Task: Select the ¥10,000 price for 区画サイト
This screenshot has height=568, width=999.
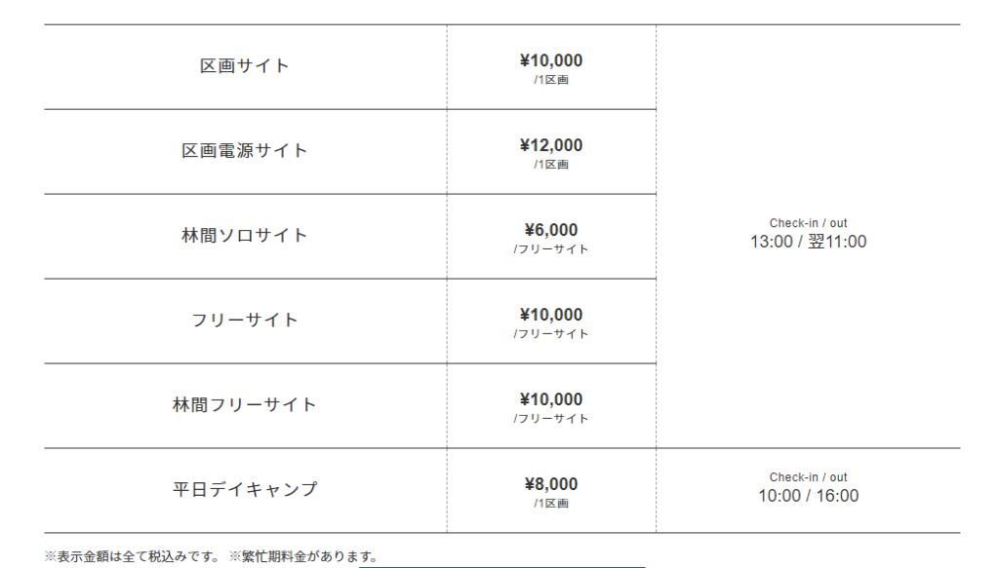Action: tap(551, 60)
